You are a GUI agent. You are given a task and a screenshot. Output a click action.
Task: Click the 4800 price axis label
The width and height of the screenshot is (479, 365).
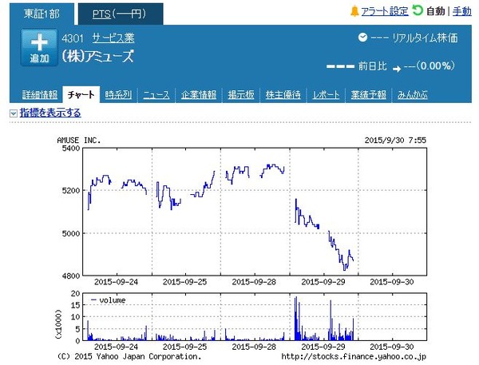coord(71,276)
